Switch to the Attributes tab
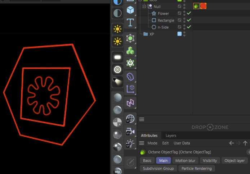The height and width of the screenshot is (174, 250). click(x=149, y=136)
